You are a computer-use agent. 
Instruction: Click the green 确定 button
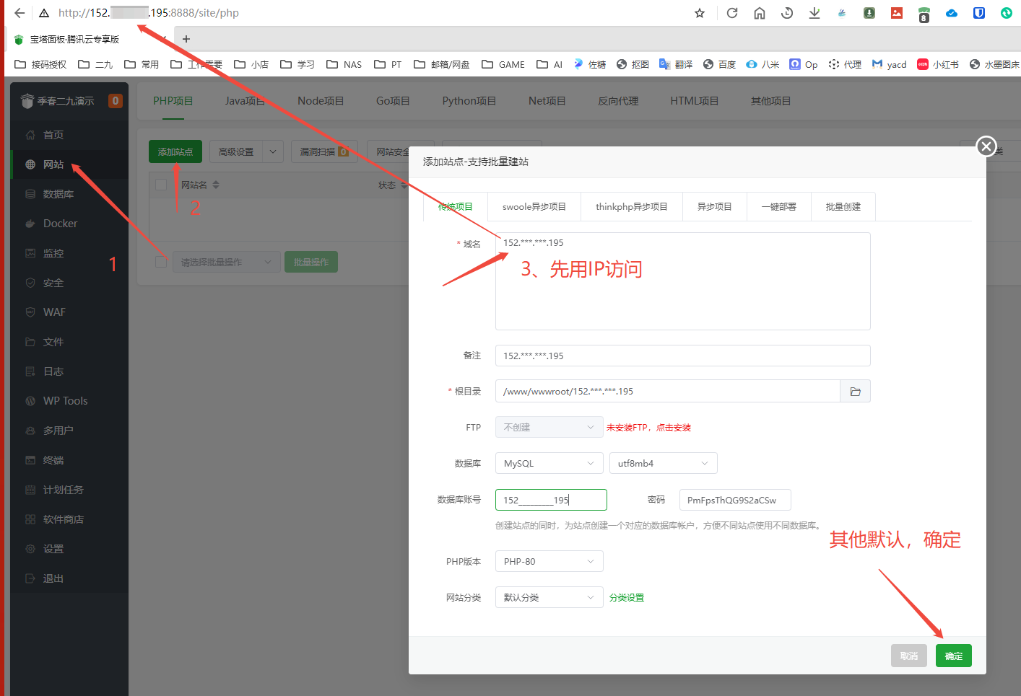tap(953, 656)
